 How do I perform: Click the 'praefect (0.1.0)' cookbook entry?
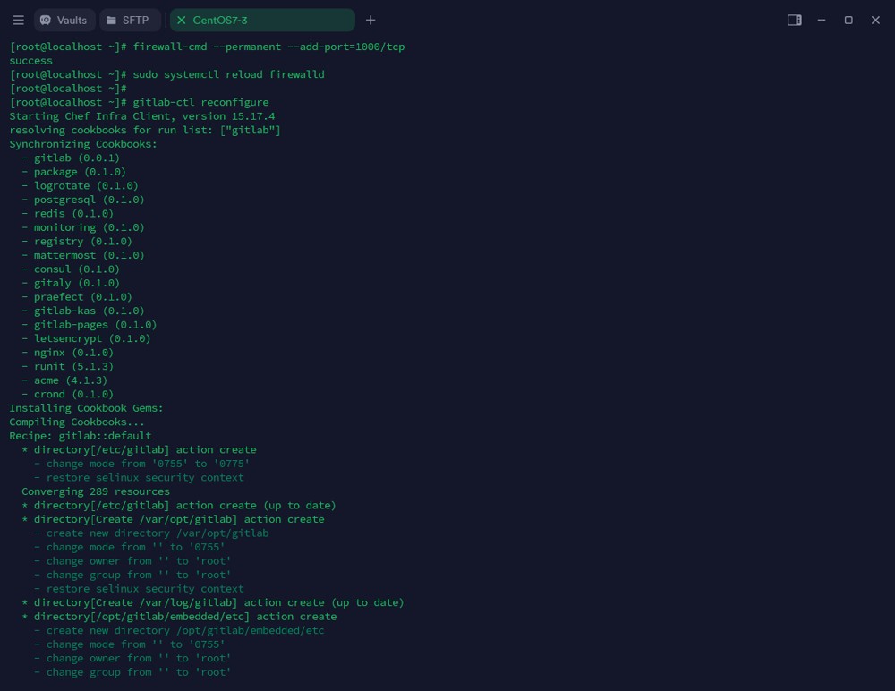pyautogui.click(x=82, y=297)
